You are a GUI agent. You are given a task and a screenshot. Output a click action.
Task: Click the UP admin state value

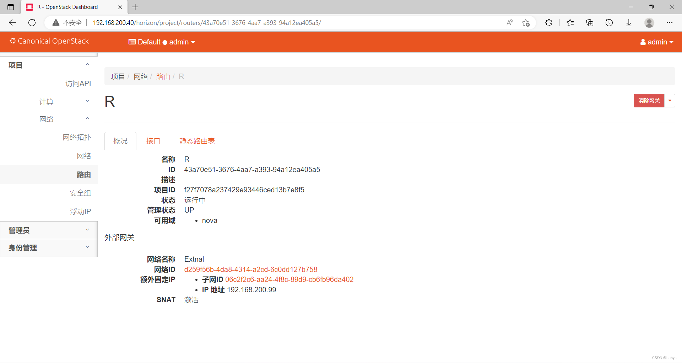[189, 210]
